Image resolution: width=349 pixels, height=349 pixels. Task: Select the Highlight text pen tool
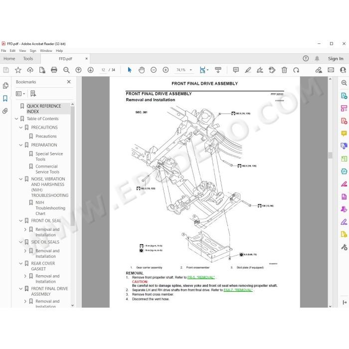(248, 70)
